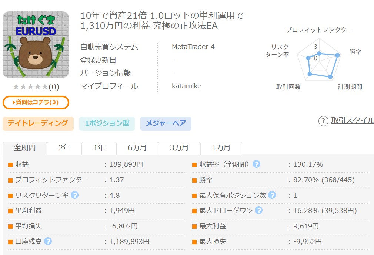Click the 最大保有ポジション数 value 1
Viewport: 374px width, 255px height.
(x=295, y=195)
